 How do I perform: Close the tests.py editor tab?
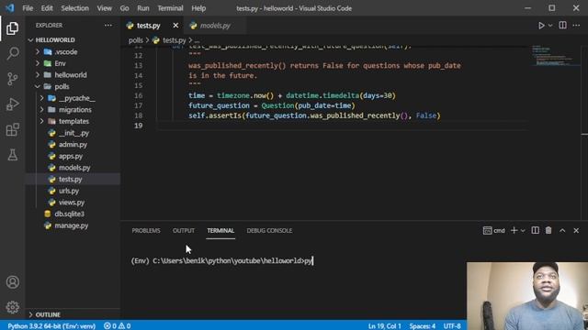175,26
